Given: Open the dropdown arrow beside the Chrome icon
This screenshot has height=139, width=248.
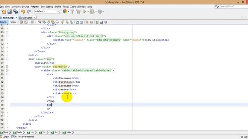Looking at the screenshot, I should [68, 12].
